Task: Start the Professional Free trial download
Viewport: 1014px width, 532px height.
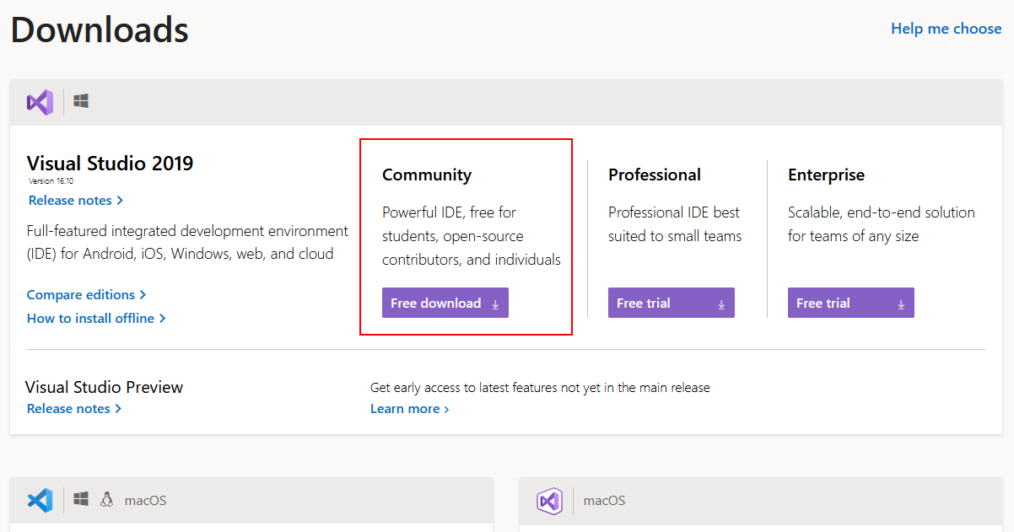Action: click(671, 304)
